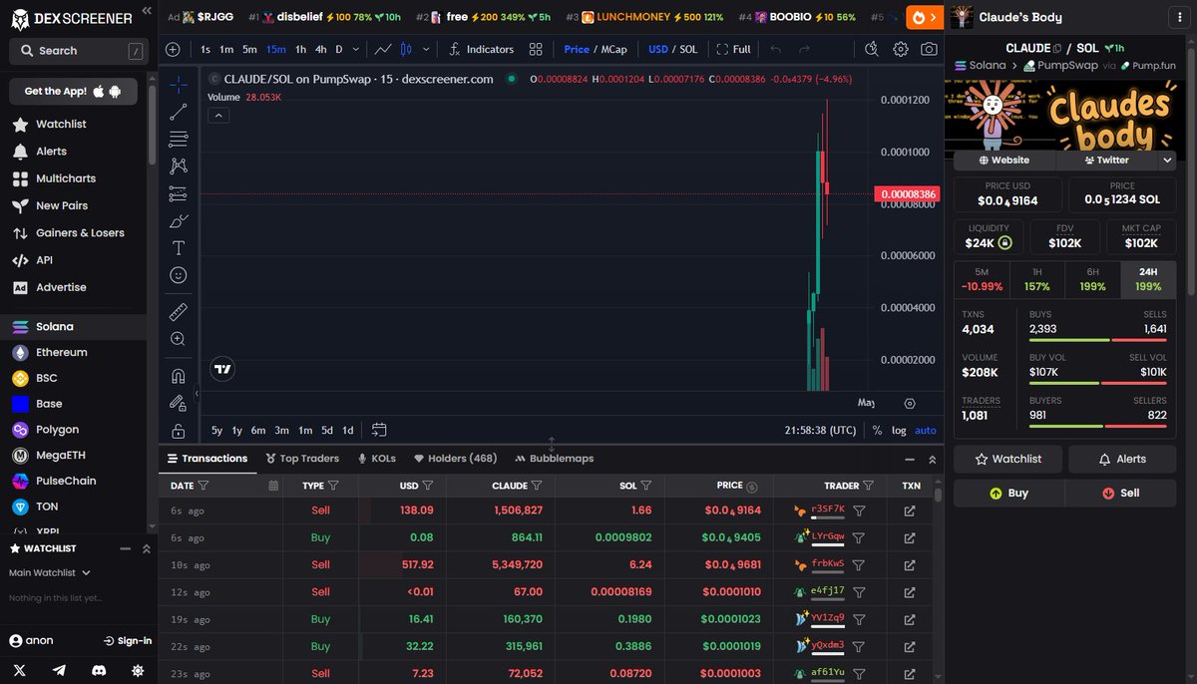Screen dimensions: 1197x684
Task: Select candlestick chart style
Action: pos(406,49)
